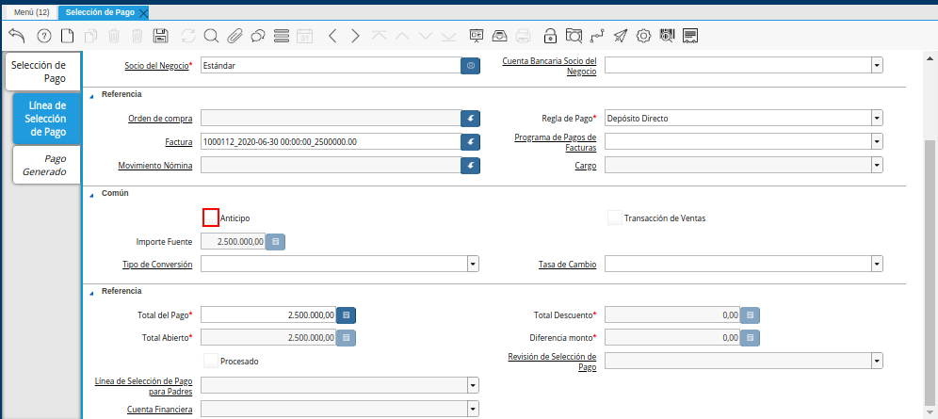Open the Tasa de Cambio dropdown
Image resolution: width=938 pixels, height=419 pixels.
point(877,263)
